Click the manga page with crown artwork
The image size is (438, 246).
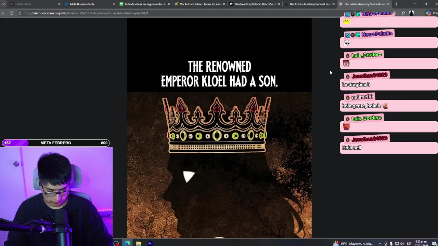pyautogui.click(x=219, y=128)
